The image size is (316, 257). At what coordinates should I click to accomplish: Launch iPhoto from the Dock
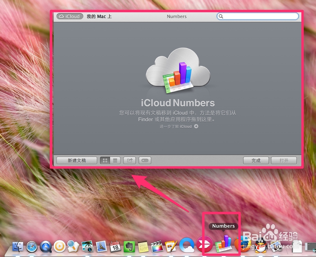pos(87,247)
